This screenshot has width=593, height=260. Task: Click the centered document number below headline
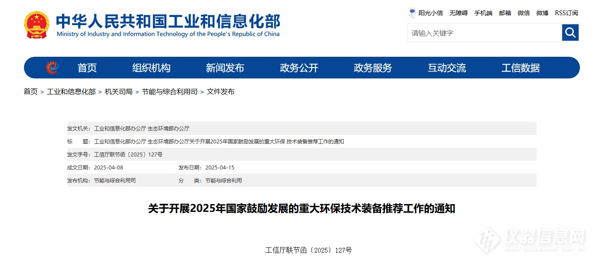308,250
